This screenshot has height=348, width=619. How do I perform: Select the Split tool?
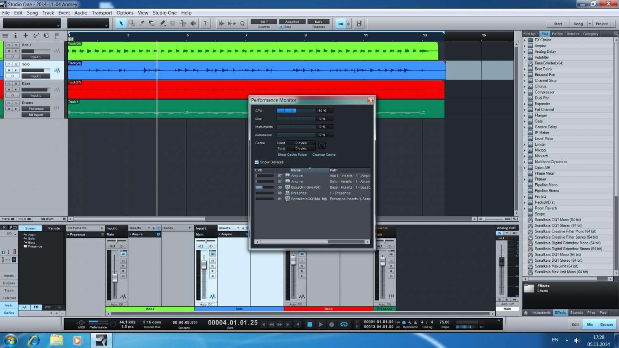[142, 24]
